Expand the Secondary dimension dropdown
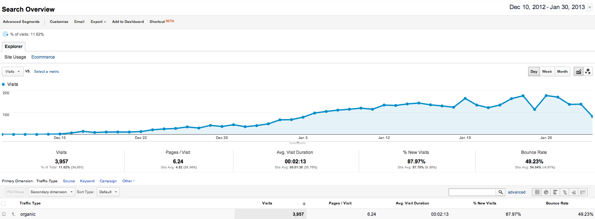The height and width of the screenshot is (219, 595). tap(51, 192)
